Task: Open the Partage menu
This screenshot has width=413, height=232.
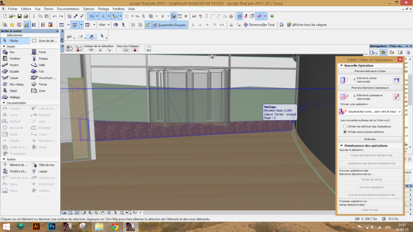Action: pos(103,9)
